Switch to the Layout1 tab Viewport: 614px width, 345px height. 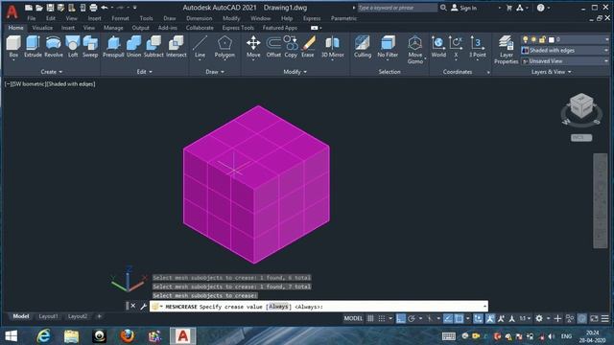coord(49,316)
